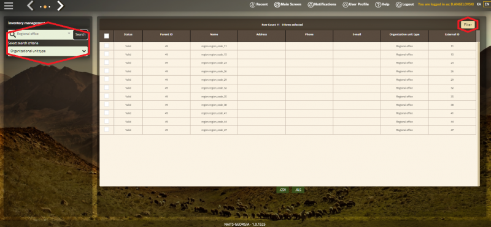Switch language to EN
Viewport: 491px width, 227px height.
pyautogui.click(x=486, y=4)
